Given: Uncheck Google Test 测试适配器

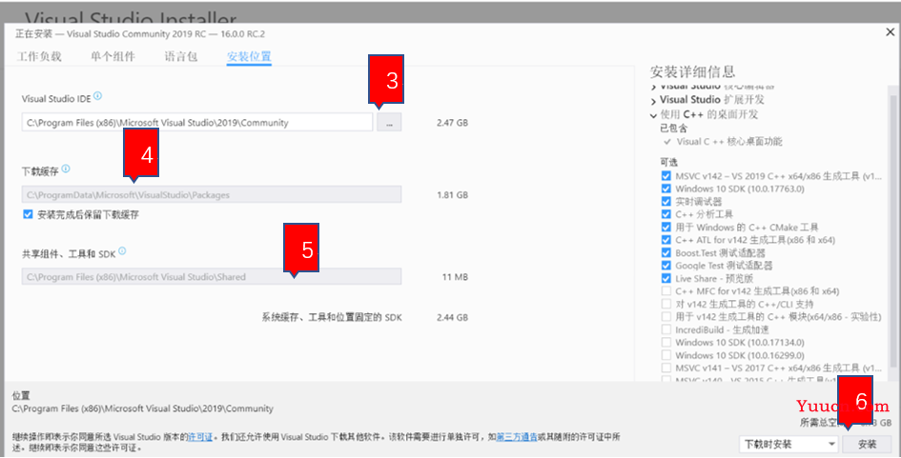Looking at the screenshot, I should point(666,266).
